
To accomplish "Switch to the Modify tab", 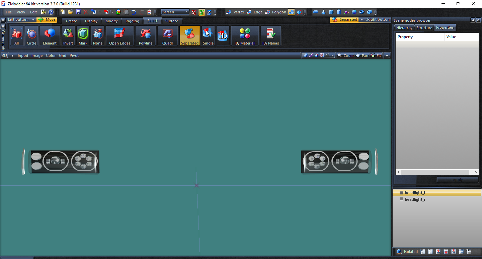I will click(111, 21).
